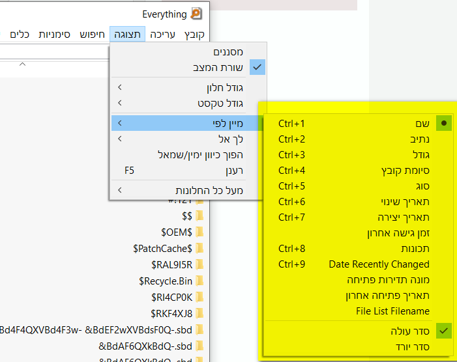Sort by File List Filename

pyautogui.click(x=358, y=311)
